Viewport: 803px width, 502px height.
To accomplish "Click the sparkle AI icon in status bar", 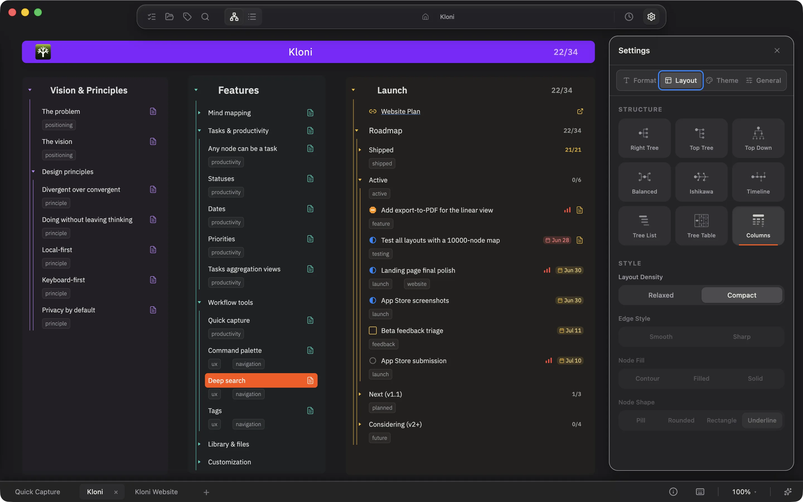I will click(788, 492).
